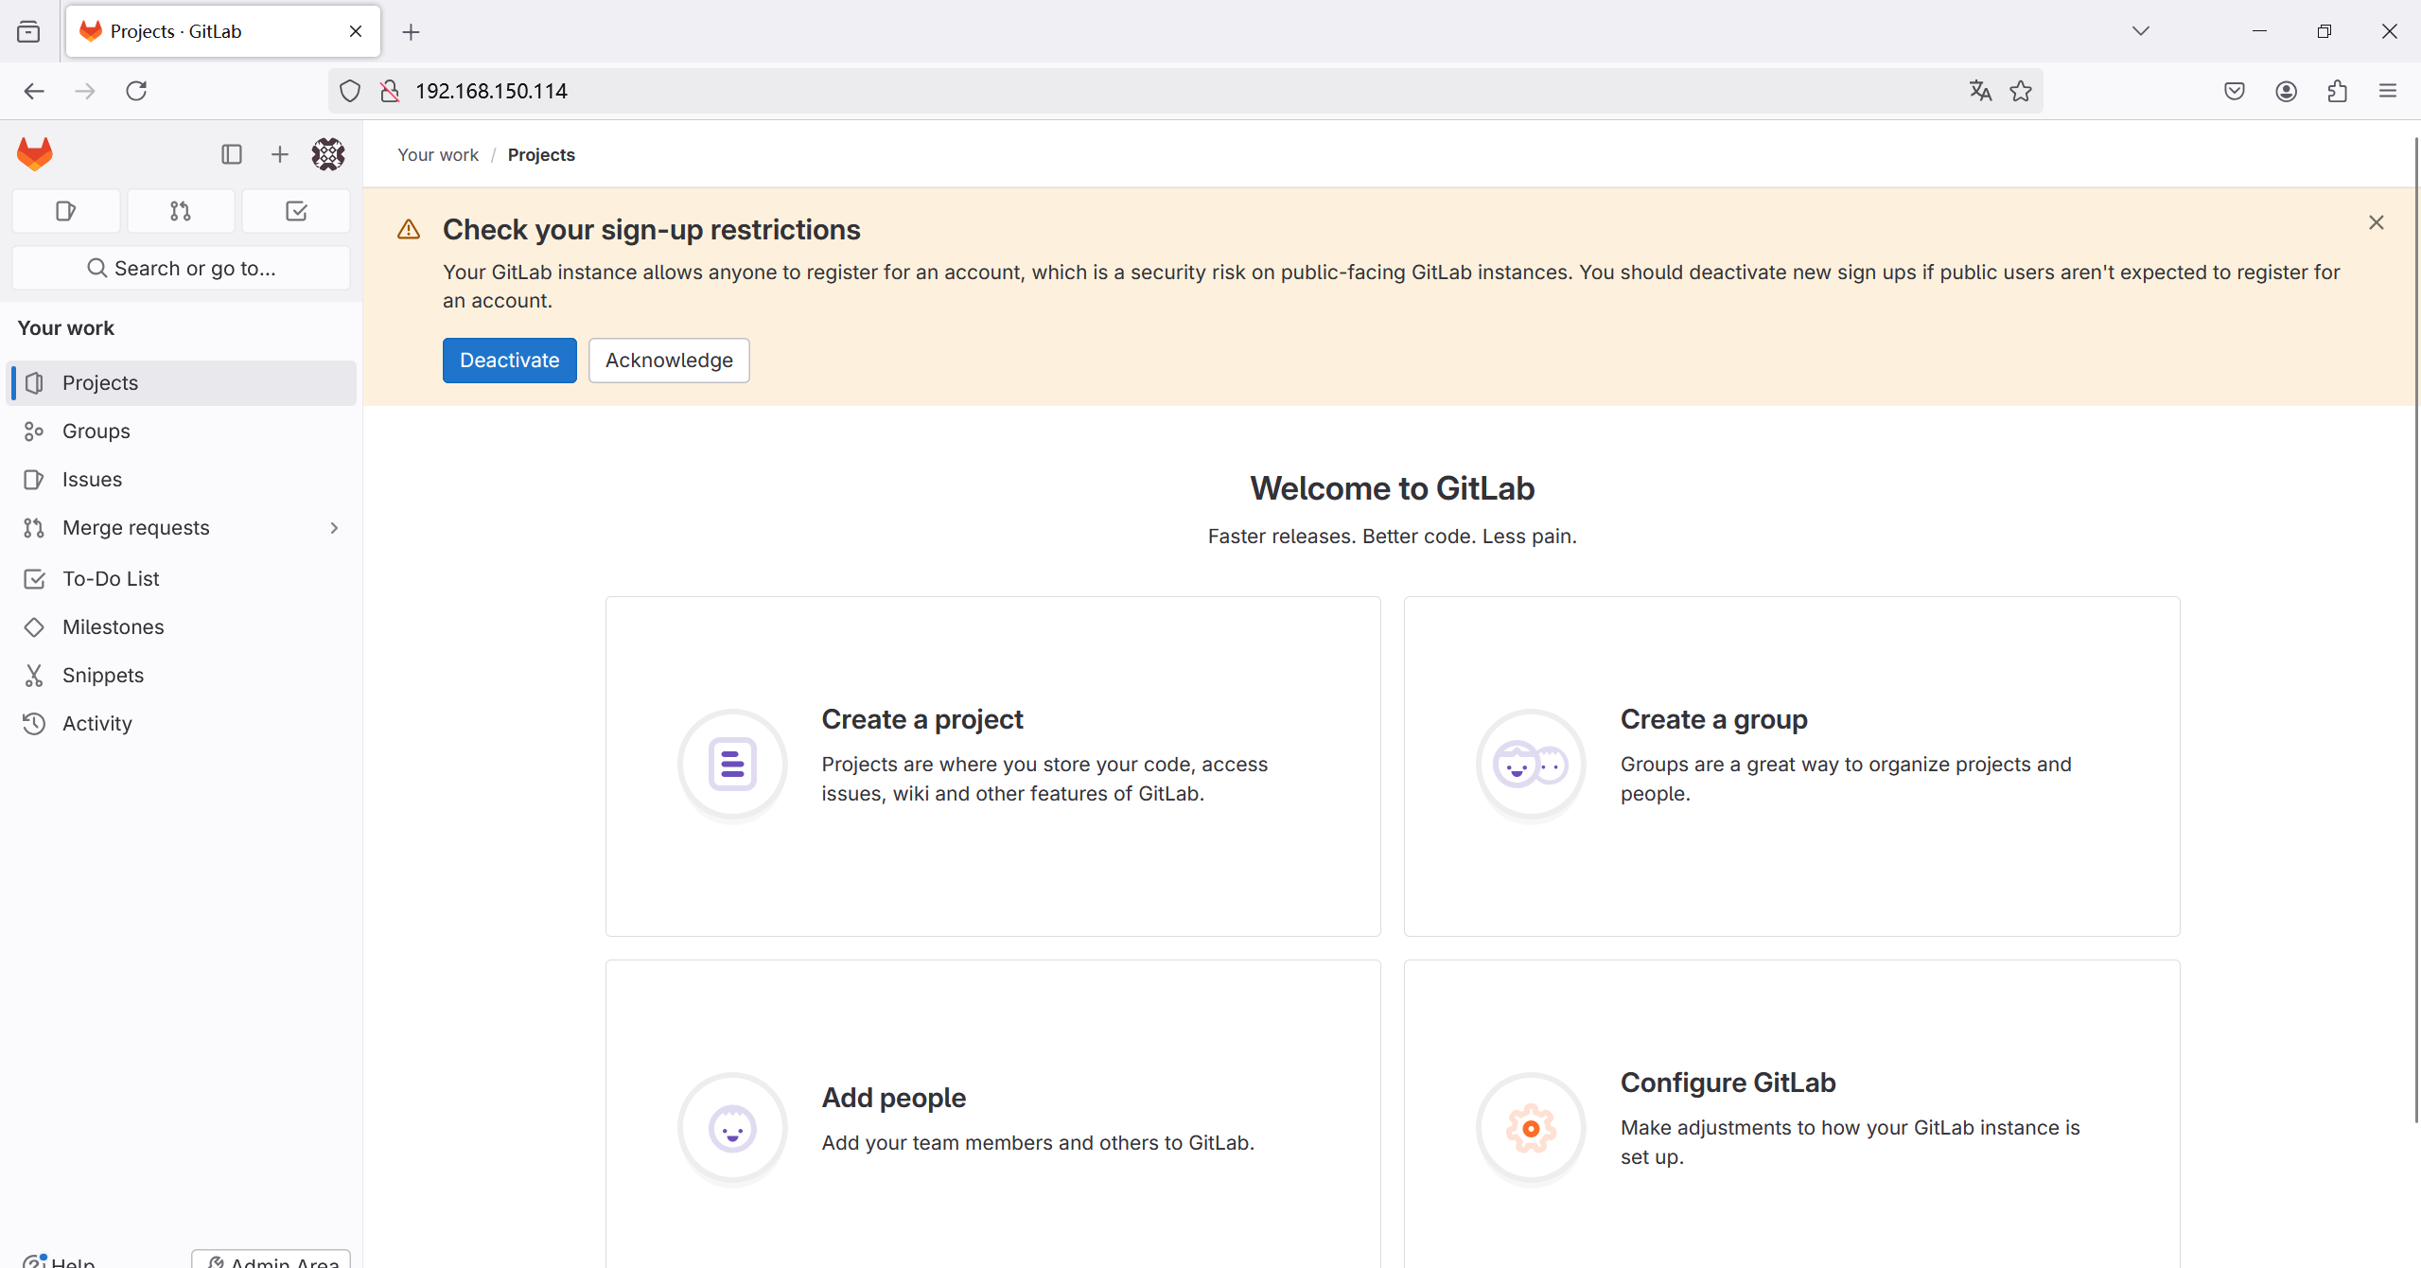Click the Configure GitLab gear icon
This screenshot has height=1268, width=2421.
click(x=1531, y=1128)
